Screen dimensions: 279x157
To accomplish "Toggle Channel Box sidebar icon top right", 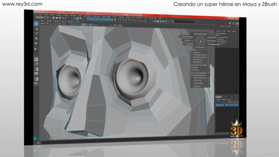I will [x=238, y=24].
